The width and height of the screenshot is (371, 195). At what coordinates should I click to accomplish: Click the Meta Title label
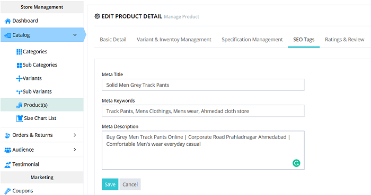tap(112, 75)
